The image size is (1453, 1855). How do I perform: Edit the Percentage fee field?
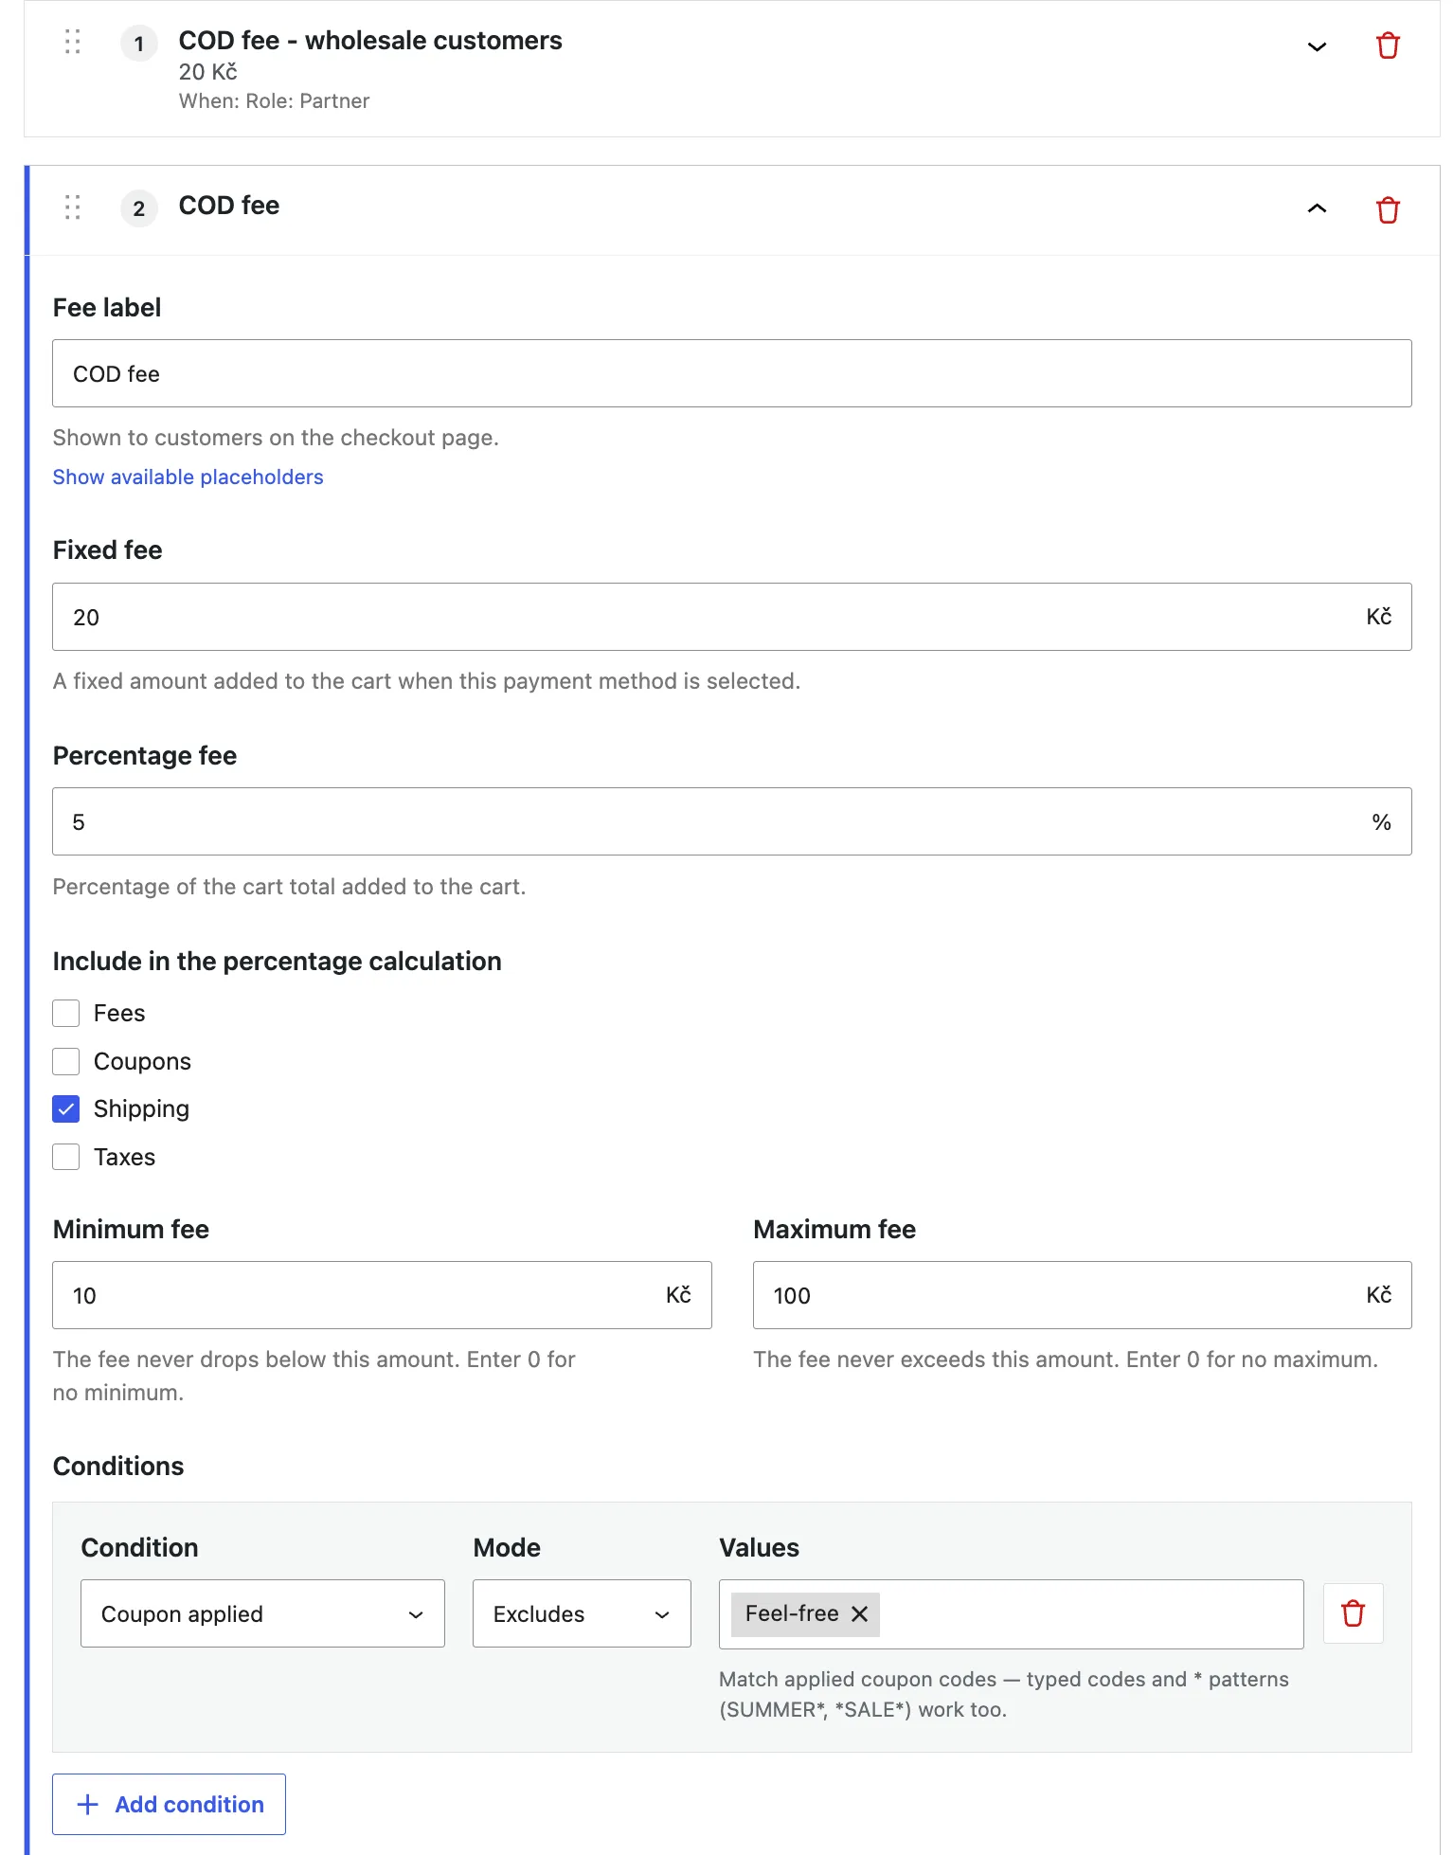(x=731, y=821)
